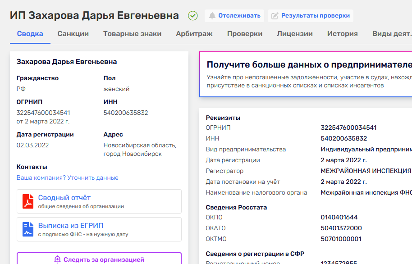This screenshot has height=264, width=412.
Task: Click the bell icon in Отслеживать button
Action: click(212, 16)
